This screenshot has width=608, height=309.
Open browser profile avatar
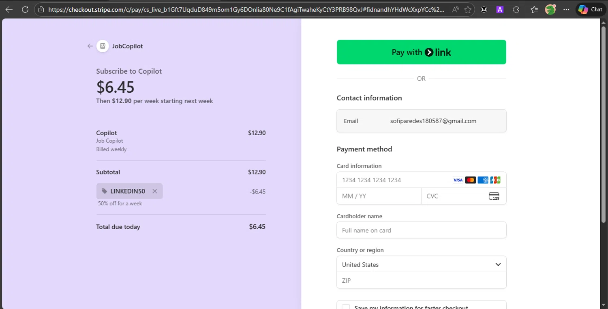pos(550,9)
